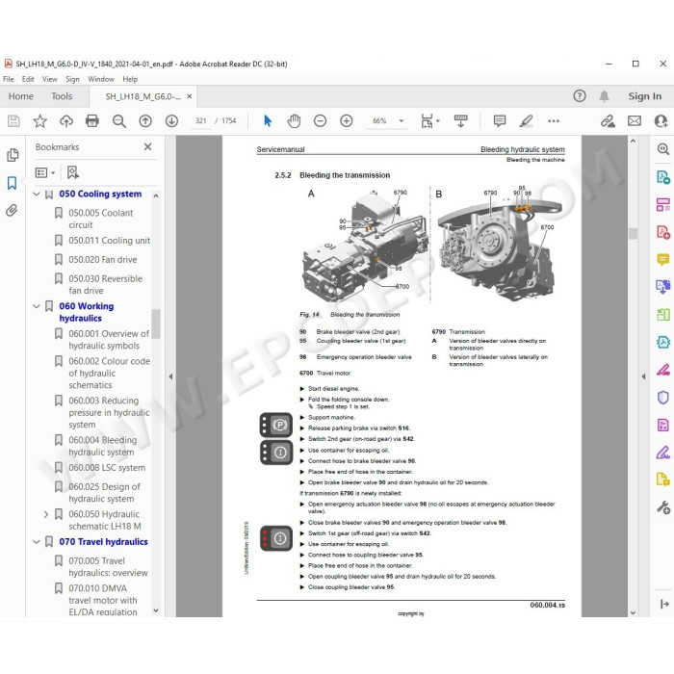Close the SH_LH18_M_G6.0 document tab

[189, 96]
